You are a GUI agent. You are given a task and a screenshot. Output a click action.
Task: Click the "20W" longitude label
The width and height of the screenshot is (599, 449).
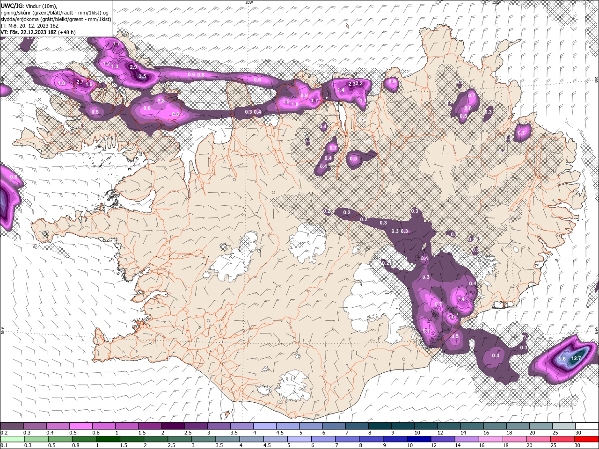pyautogui.click(x=249, y=2)
